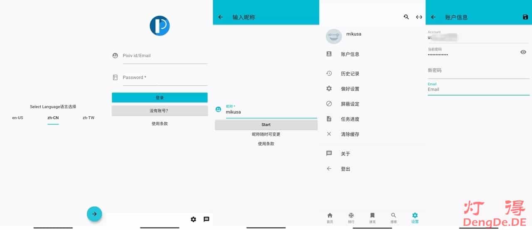Click the blue 登录 login button
532x230 pixels.
pyautogui.click(x=160, y=98)
